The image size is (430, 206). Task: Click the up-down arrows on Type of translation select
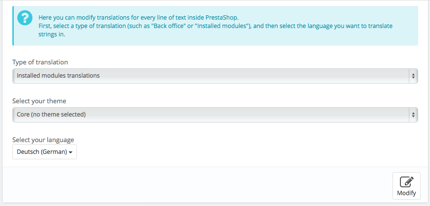coord(413,76)
